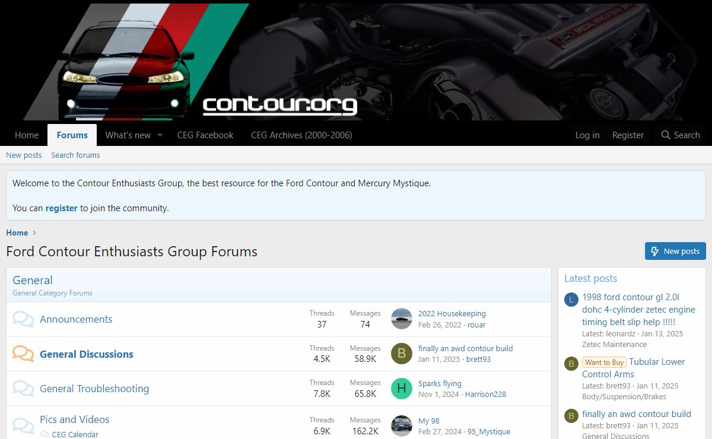Click B avatar beside finally an awd contour build in sidebar
Screen dimensions: 712x439
(x=571, y=416)
